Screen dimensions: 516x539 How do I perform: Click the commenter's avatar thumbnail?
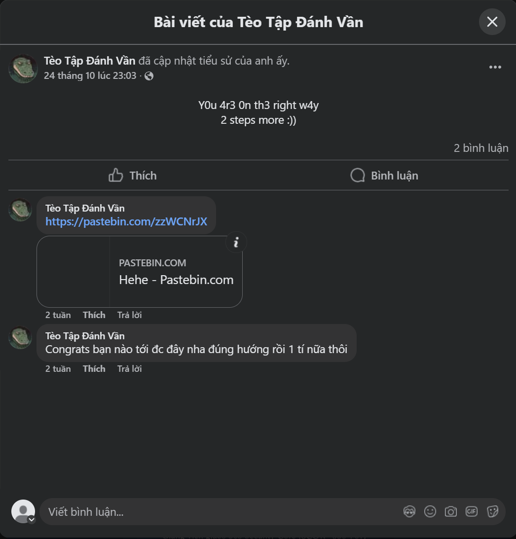click(20, 209)
